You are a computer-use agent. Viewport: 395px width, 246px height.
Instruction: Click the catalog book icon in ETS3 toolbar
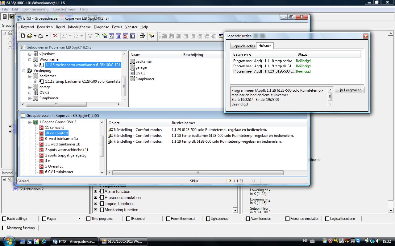tap(41, 36)
